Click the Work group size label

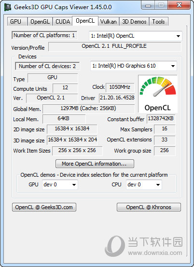pos(133,151)
